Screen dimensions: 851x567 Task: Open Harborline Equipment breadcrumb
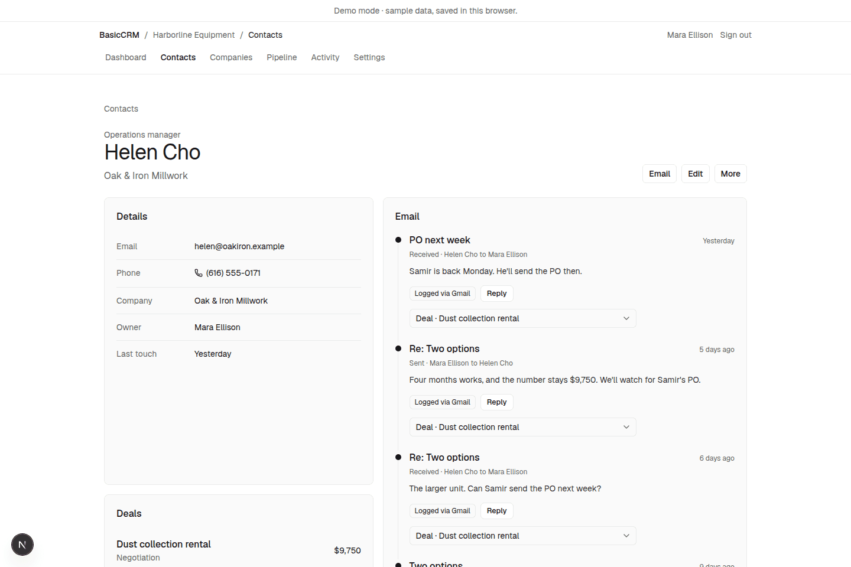194,35
